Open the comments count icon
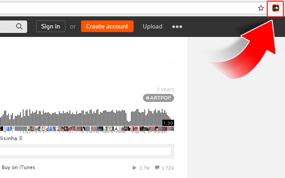Image resolution: width=285 pixels, height=178 pixels. pyautogui.click(x=157, y=168)
